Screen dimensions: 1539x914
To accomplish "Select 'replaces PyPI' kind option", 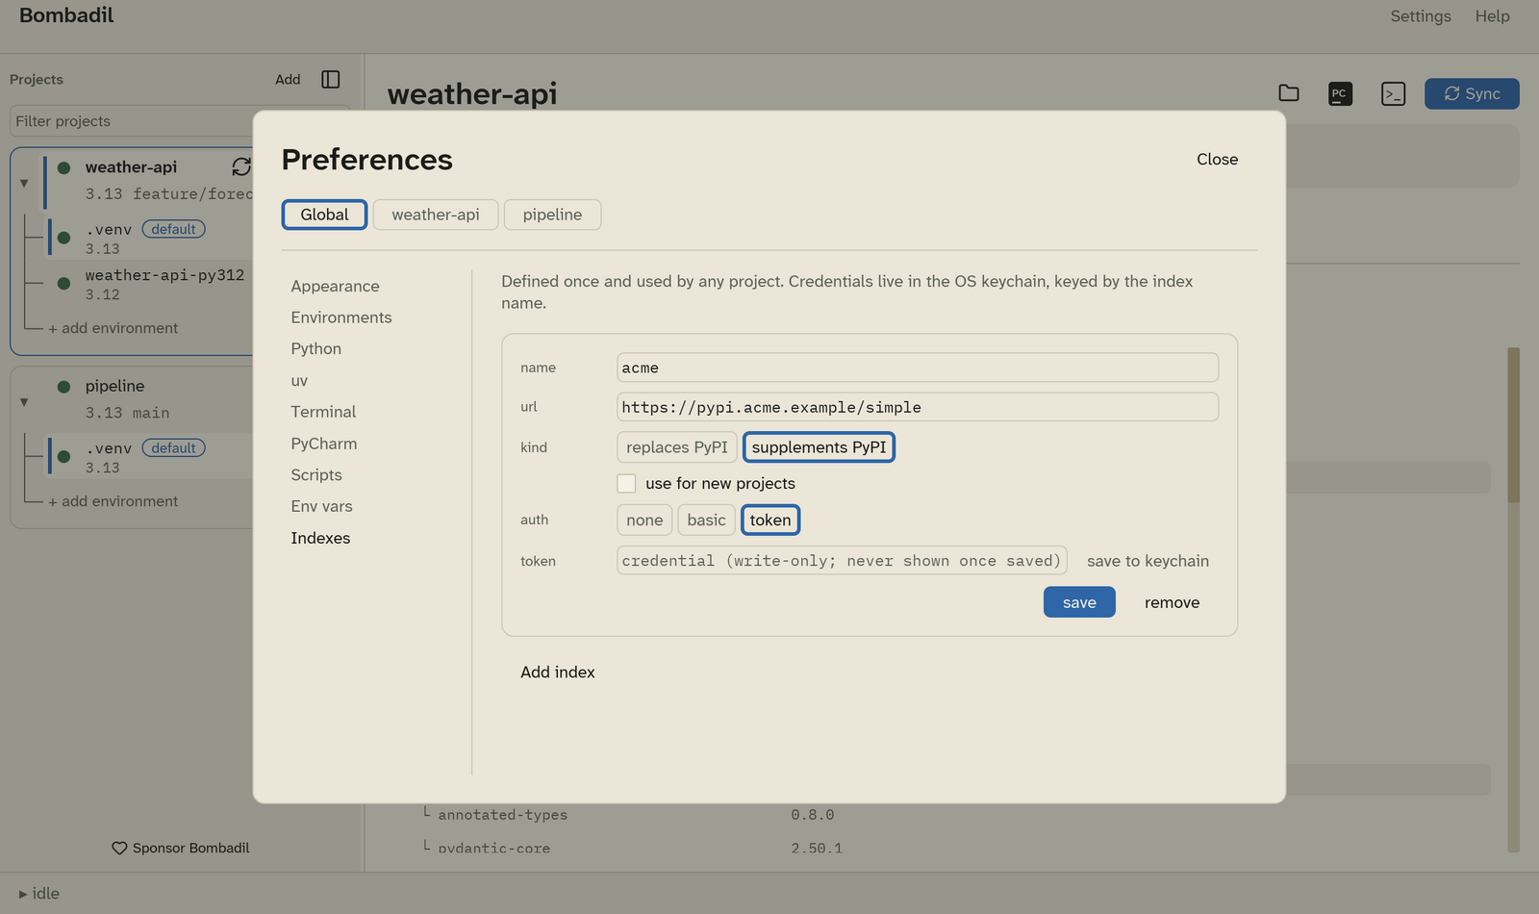I will click(x=677, y=447).
